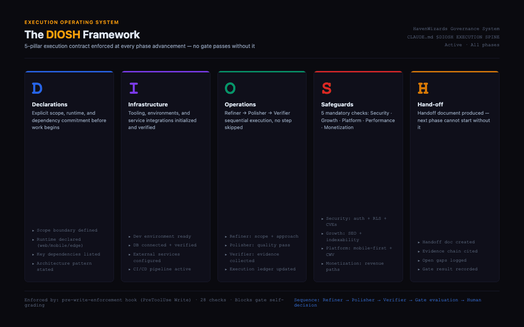
Task: Click the 'Active · All phases' status
Action: (472, 45)
